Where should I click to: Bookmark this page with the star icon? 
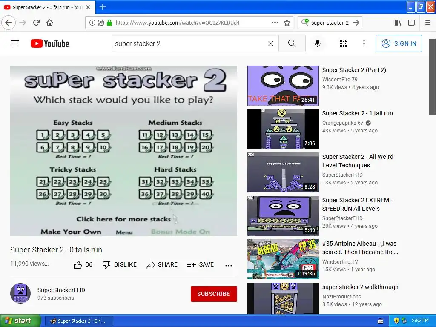pyautogui.click(x=287, y=23)
